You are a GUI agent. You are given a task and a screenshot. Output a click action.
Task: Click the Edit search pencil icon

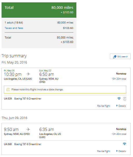(x=115, y=56)
